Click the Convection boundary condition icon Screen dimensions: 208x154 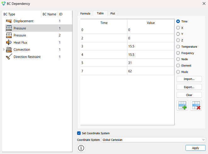click(9, 50)
